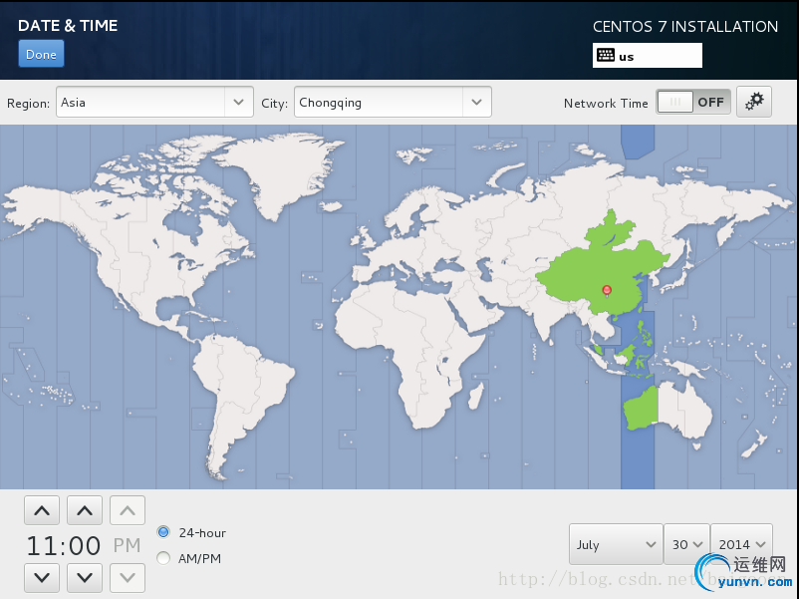Decrease the minutes with down arrow
The image size is (799, 599).
(85, 578)
